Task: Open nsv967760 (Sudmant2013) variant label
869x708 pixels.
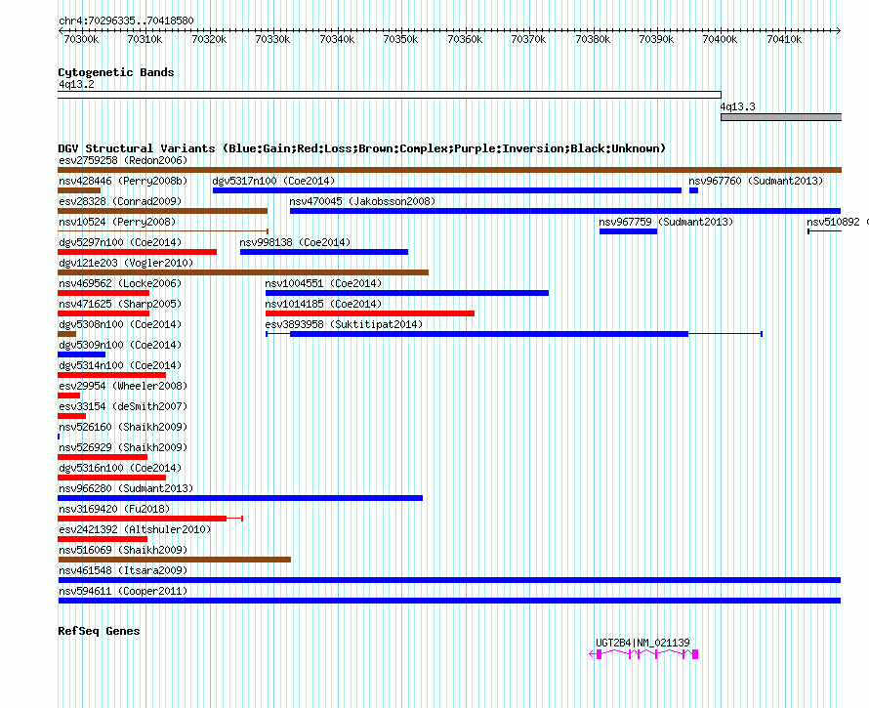Action: tap(756, 181)
